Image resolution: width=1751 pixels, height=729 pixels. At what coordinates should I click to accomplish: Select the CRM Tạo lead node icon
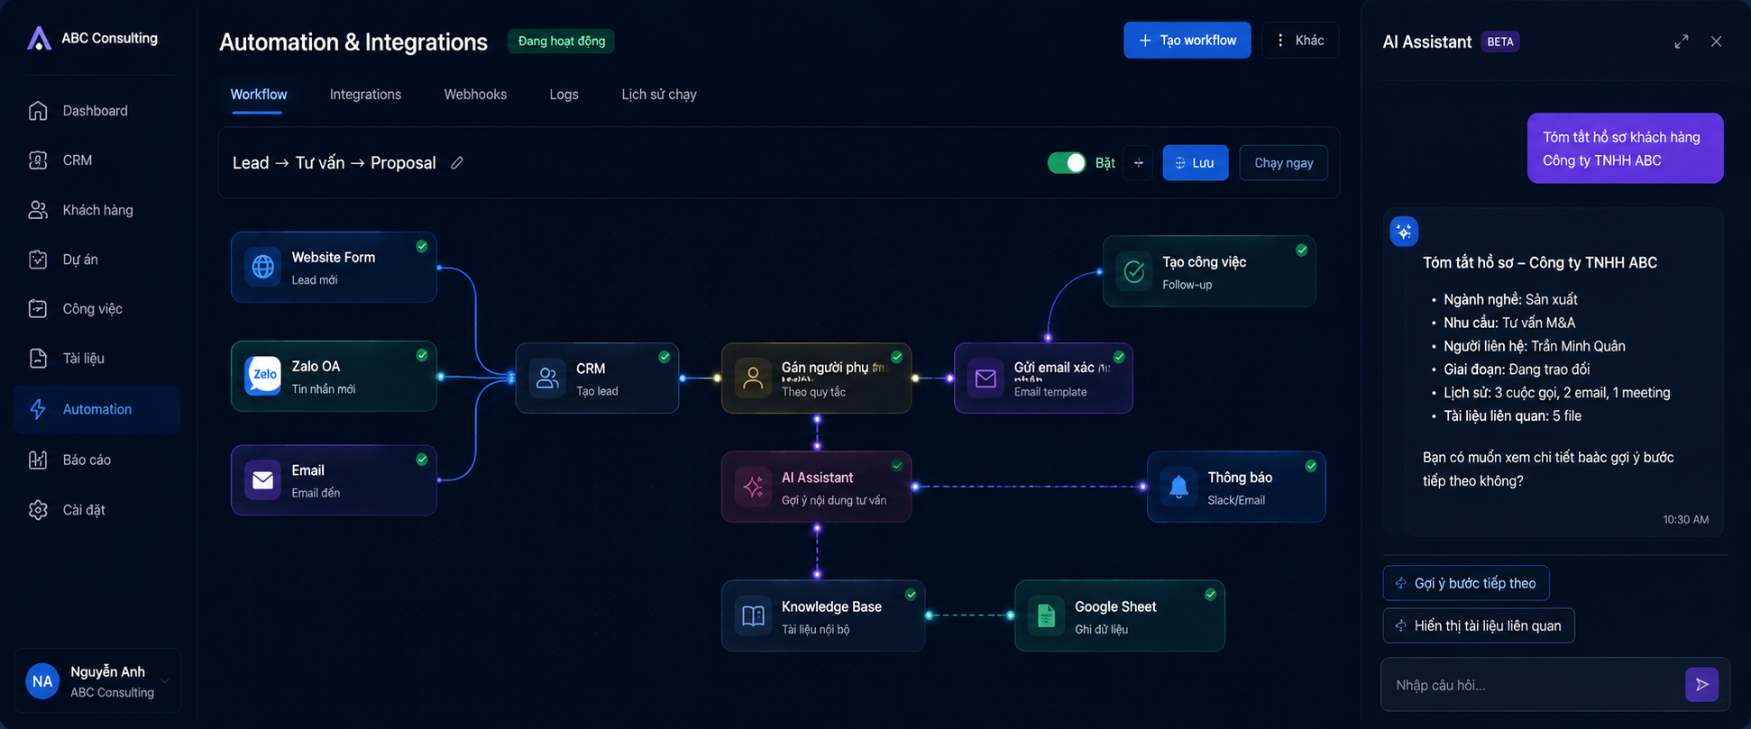pyautogui.click(x=547, y=378)
